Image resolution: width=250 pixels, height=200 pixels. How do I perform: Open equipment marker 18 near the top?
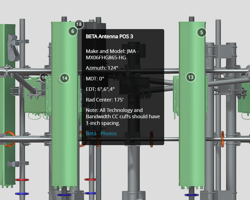[x=79, y=24]
